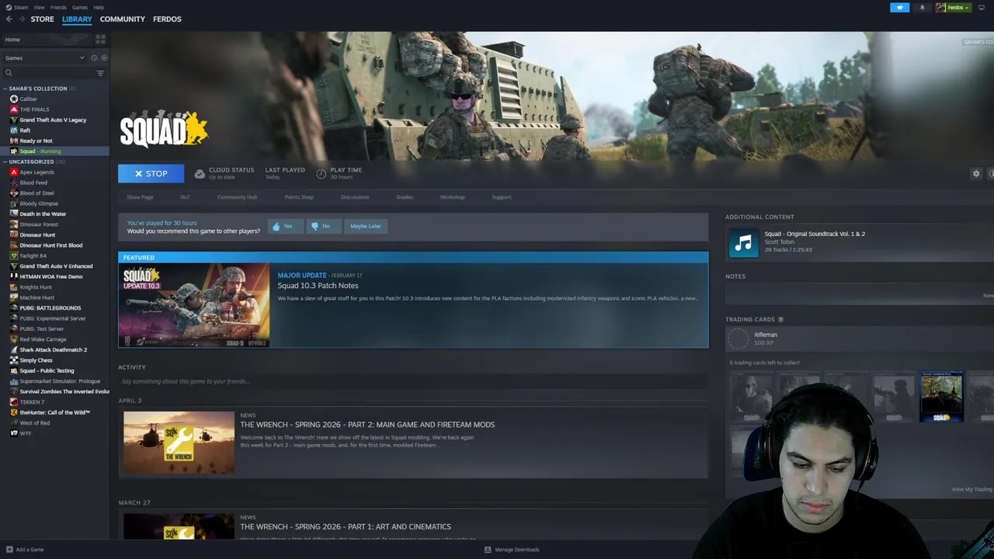Click the back navigation arrow

[x=9, y=19]
